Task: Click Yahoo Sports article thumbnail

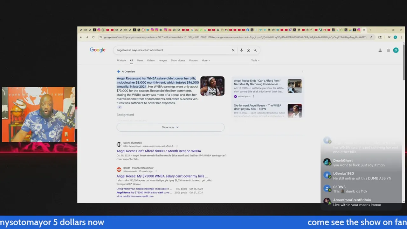Action: pos(295,86)
